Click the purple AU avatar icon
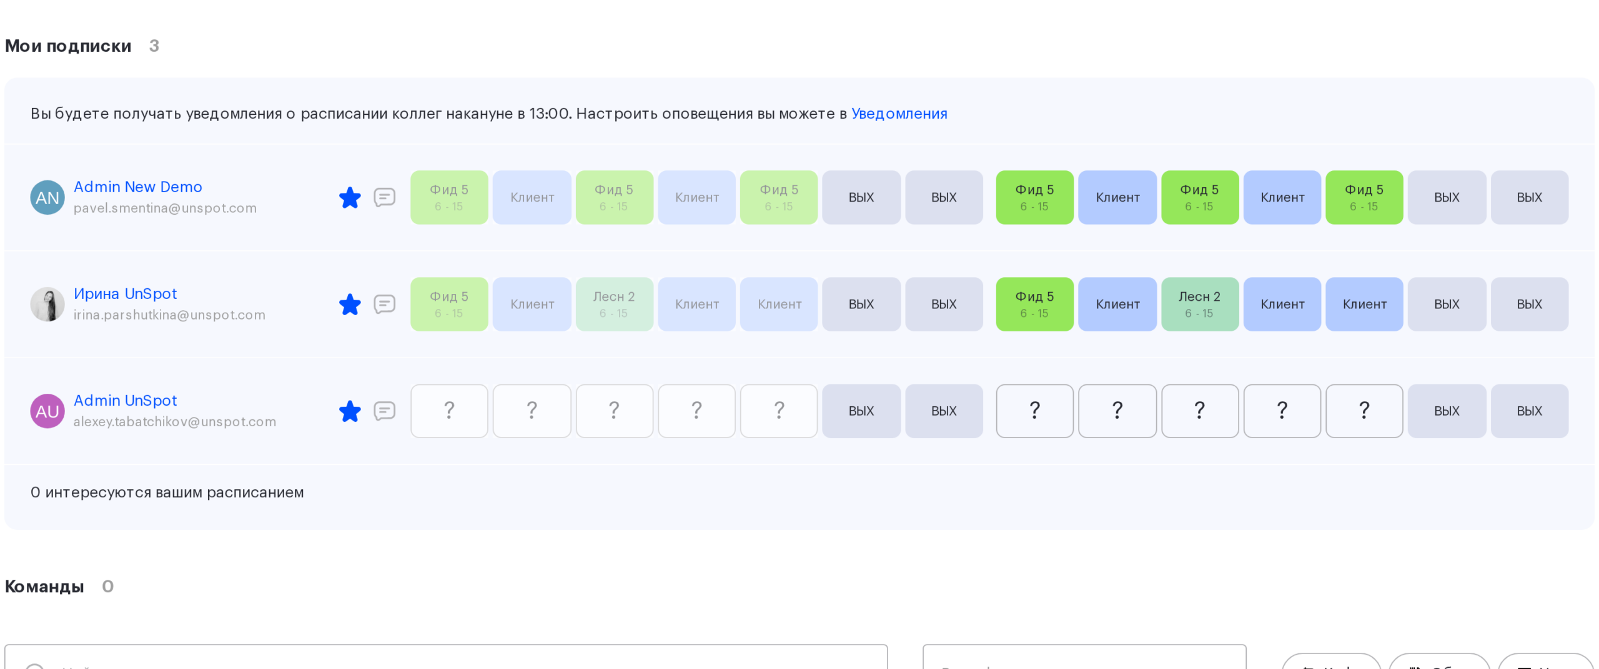Viewport: 1599px width, 669px height. pos(47,411)
